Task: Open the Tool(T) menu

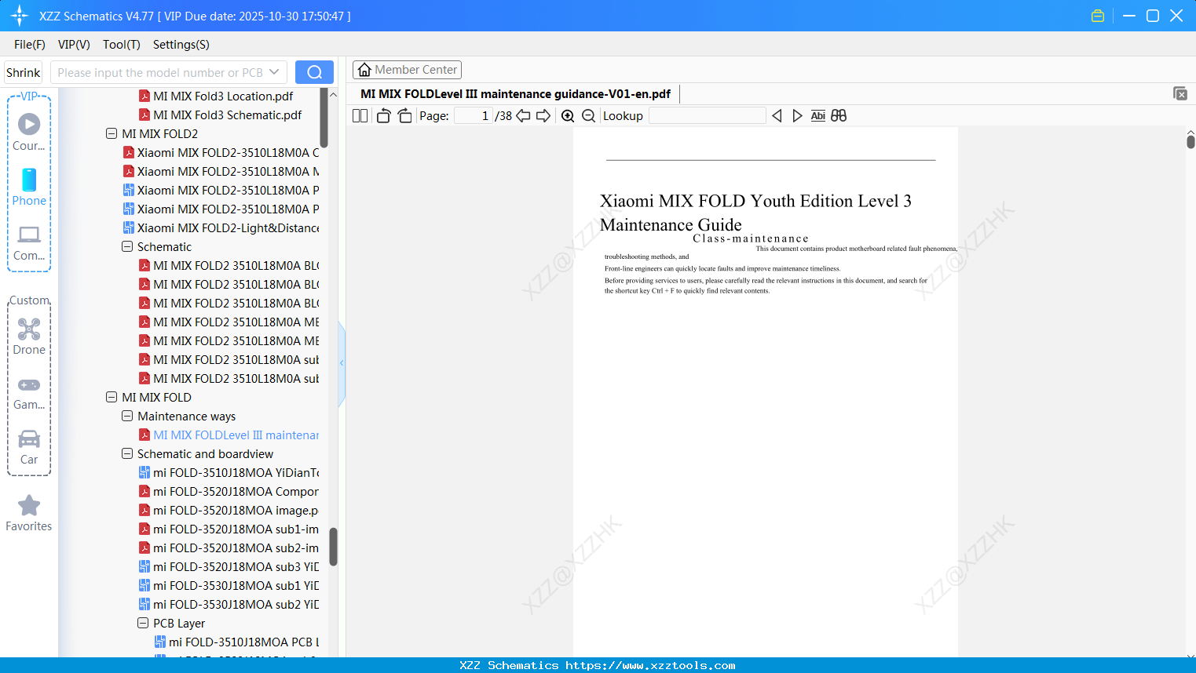Action: (122, 45)
